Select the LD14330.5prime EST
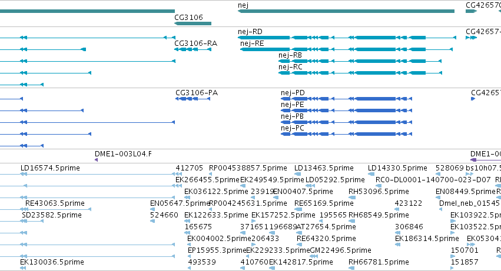The height and width of the screenshot is (271, 501). pos(397,168)
